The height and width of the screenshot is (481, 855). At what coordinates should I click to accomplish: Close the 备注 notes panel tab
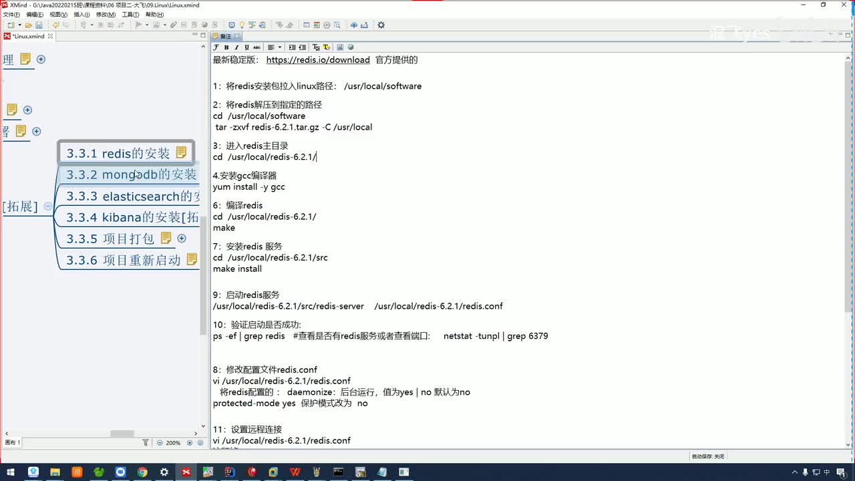tap(237, 36)
